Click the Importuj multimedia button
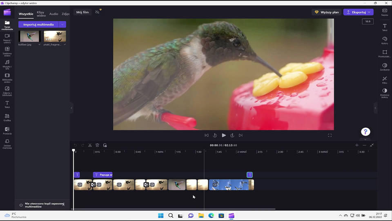Screen dimensions: 392x221 [x=38, y=24]
